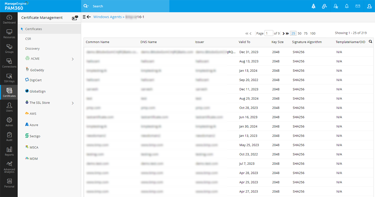Viewport: 375px width, 197px height.
Task: Click the rocket icon in header
Action: click(x=313, y=6)
